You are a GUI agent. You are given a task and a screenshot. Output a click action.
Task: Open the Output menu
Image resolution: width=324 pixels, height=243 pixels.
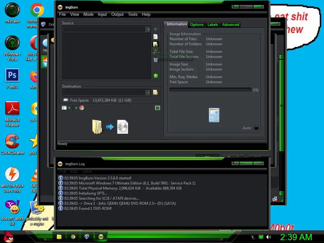(117, 14)
